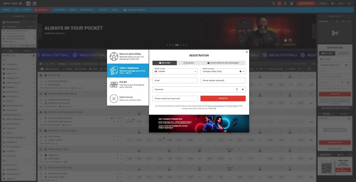
Task: Toggle password visibility with the eye icon
Action: (x=242, y=89)
